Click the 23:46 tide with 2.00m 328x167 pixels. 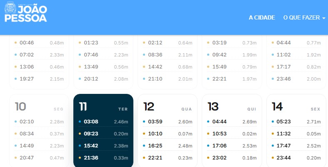pos(296,79)
